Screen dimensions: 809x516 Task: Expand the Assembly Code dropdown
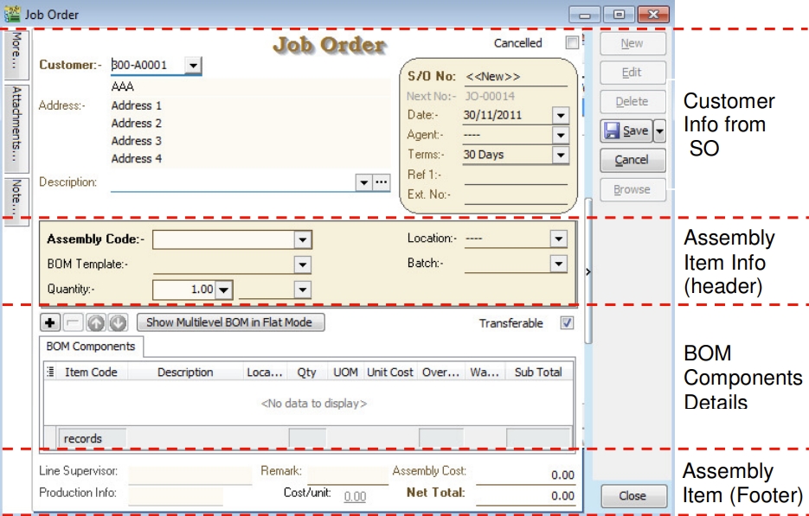click(302, 239)
